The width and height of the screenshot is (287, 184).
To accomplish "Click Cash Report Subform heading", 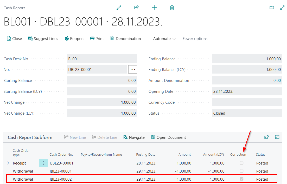I will (30, 137).
